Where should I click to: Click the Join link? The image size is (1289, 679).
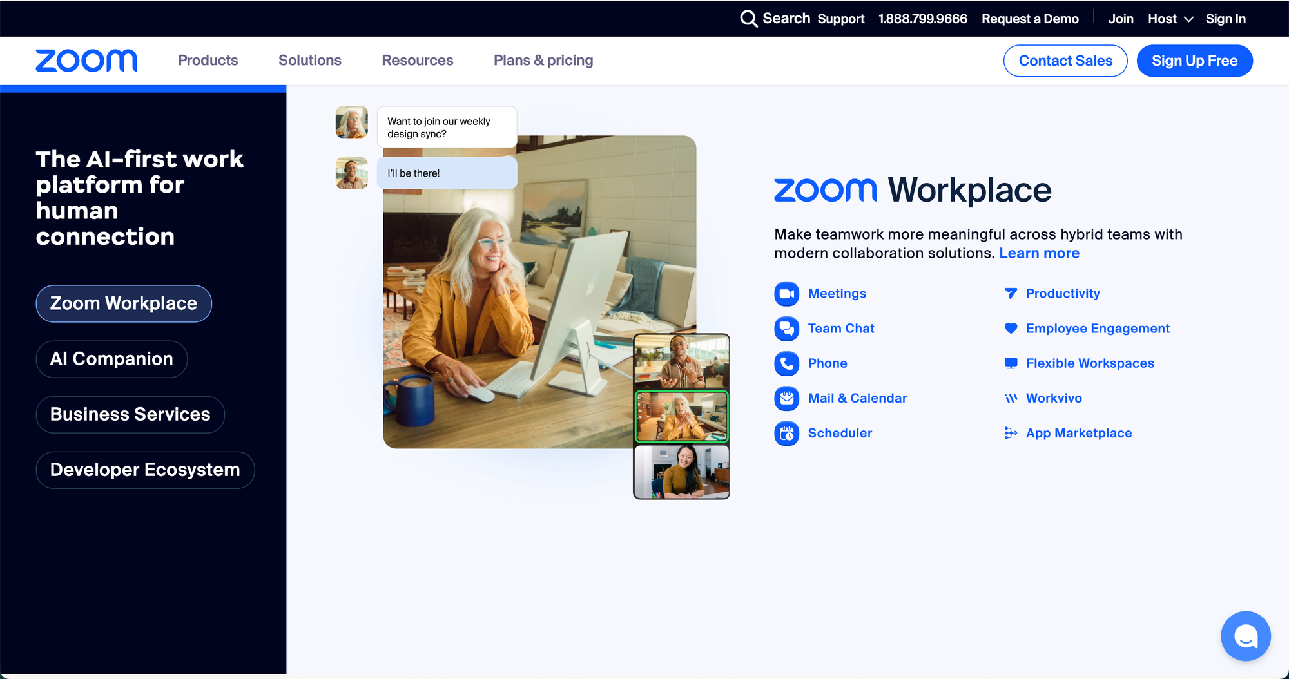tap(1120, 19)
